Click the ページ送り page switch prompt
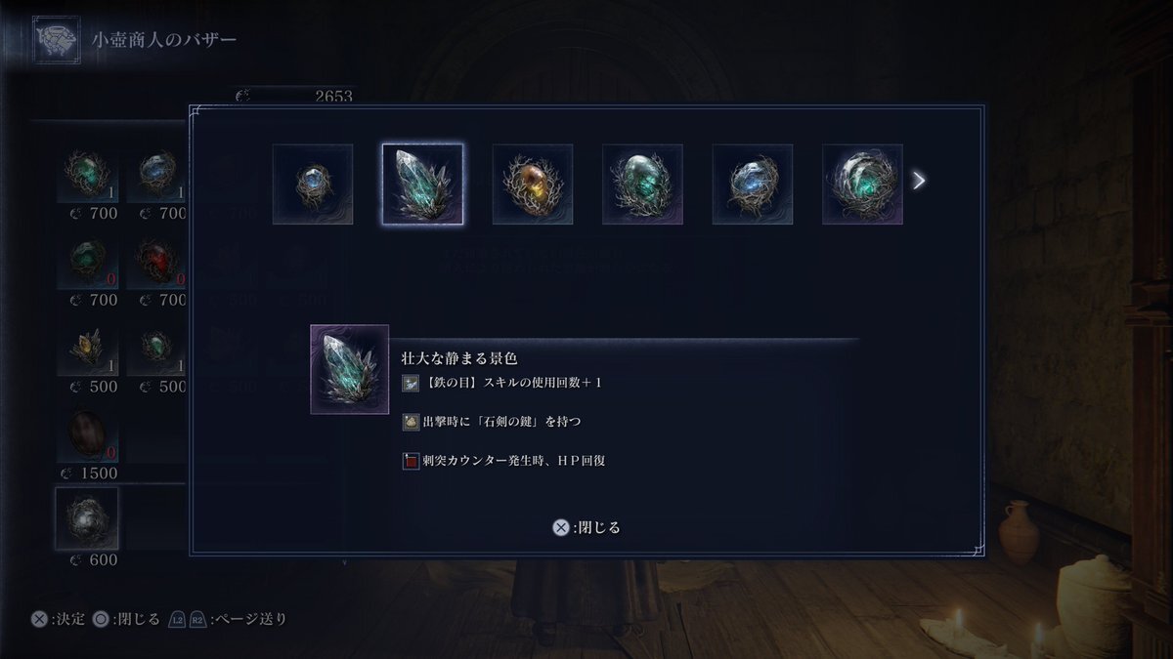 tap(228, 619)
